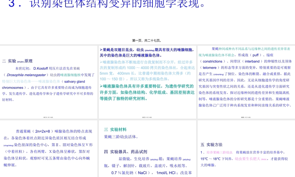Open the slide titled 二 实验原理
Viewport: 295px width, 177px height.
pyautogui.click(x=49, y=80)
